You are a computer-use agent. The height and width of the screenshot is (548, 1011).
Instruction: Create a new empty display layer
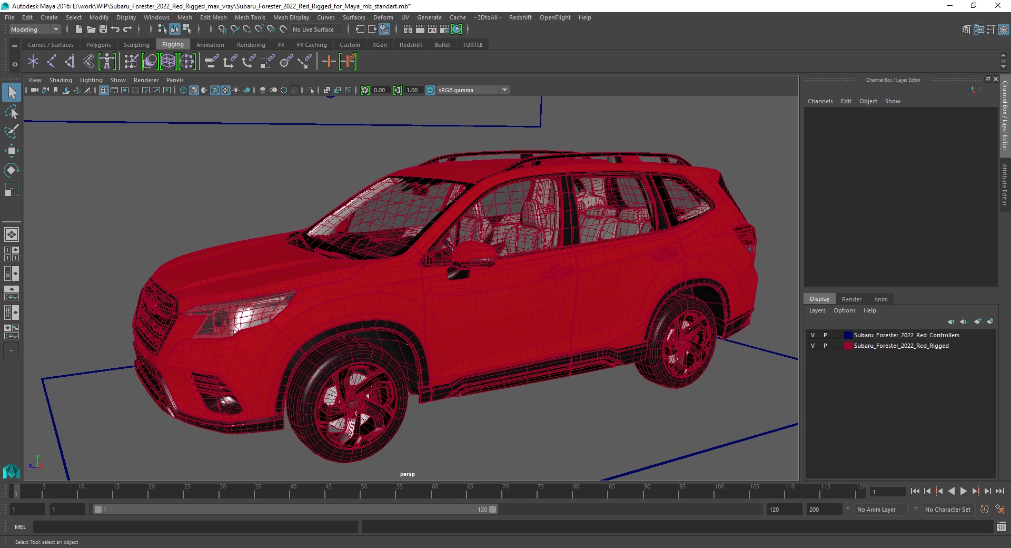(978, 321)
